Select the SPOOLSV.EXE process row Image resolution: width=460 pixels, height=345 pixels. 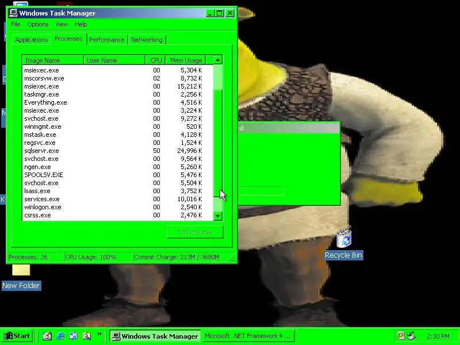pos(118,175)
